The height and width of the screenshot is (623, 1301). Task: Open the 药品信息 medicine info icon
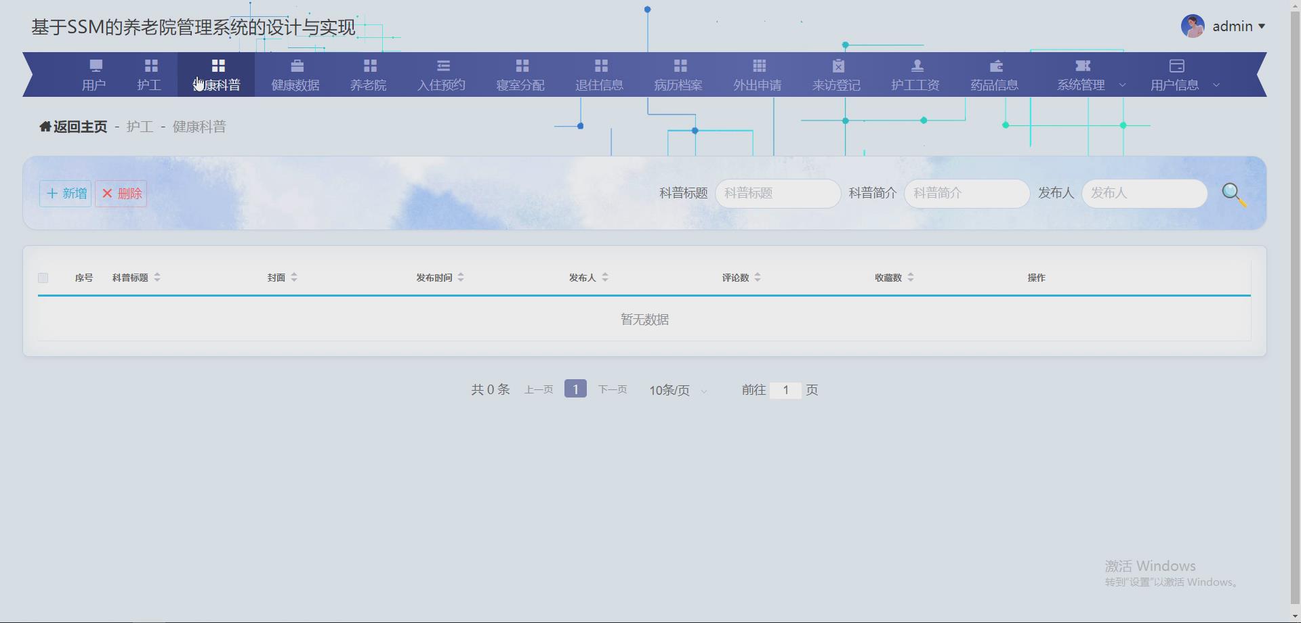(995, 66)
